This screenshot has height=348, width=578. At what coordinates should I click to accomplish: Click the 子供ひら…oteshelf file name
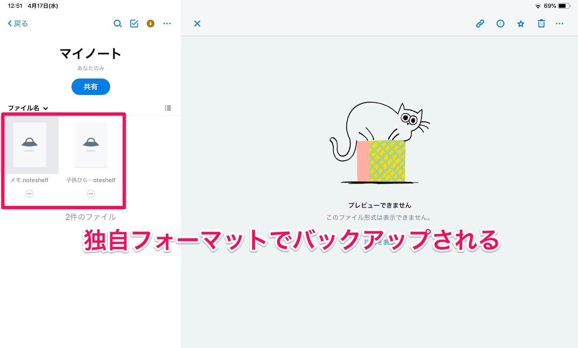[91, 180]
